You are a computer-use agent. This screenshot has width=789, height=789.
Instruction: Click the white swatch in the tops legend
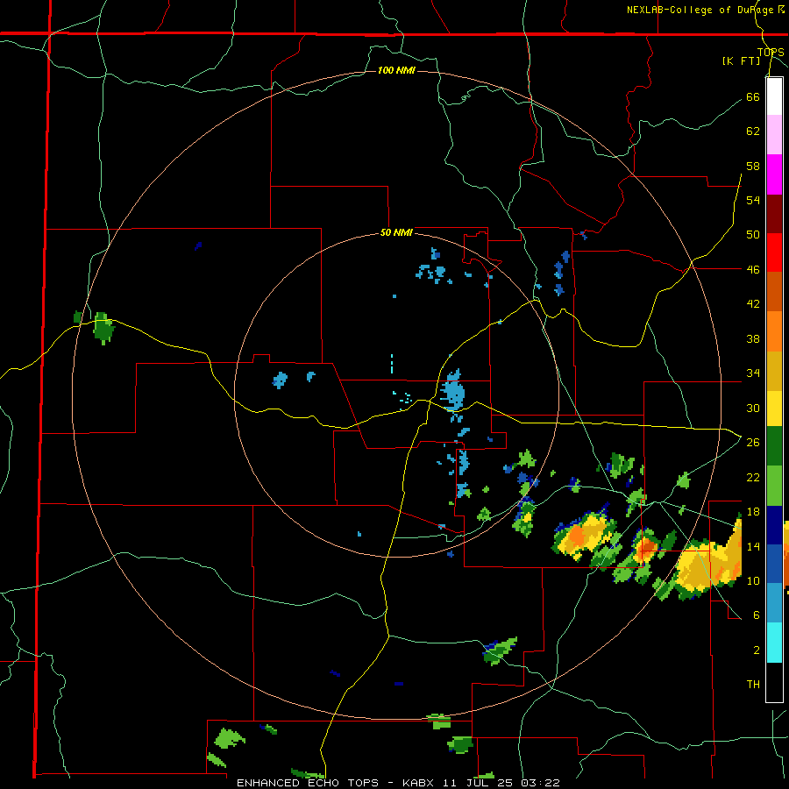pyautogui.click(x=774, y=96)
